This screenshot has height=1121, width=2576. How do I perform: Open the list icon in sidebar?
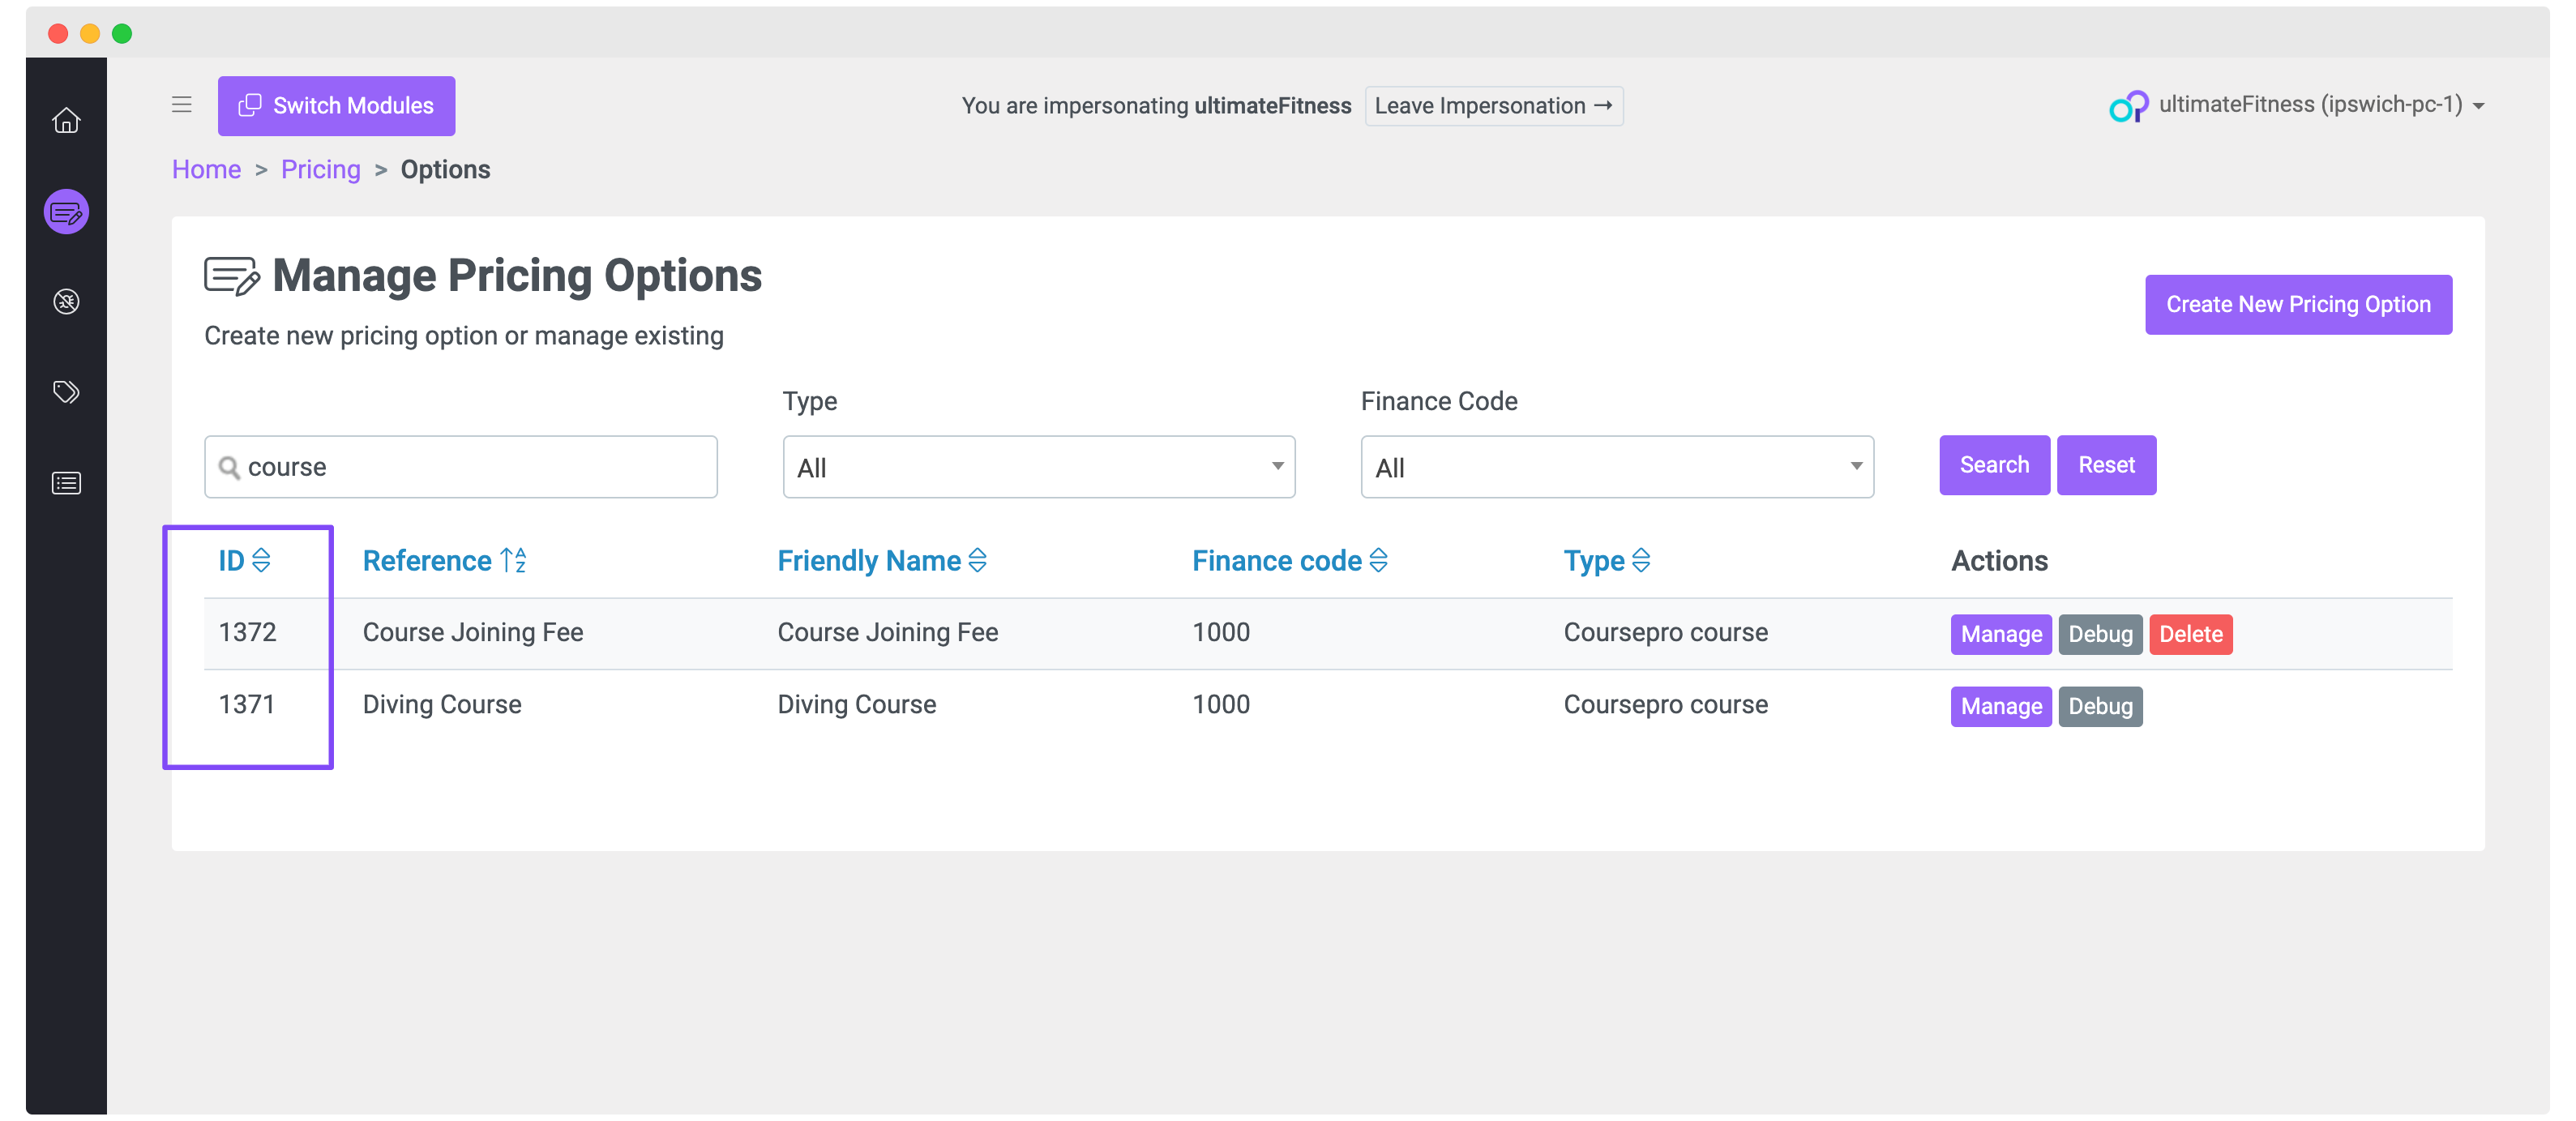(66, 483)
